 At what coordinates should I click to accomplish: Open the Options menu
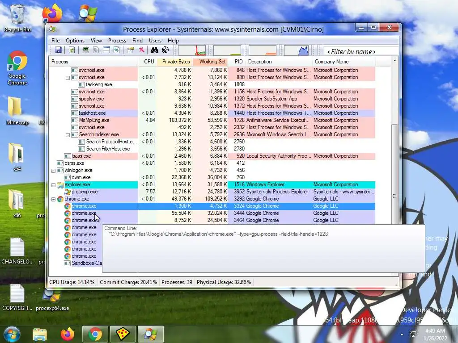tap(75, 41)
